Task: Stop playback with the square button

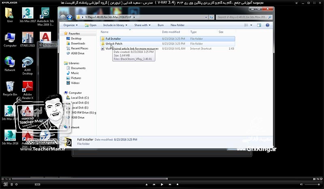Action: [x=177, y=184]
